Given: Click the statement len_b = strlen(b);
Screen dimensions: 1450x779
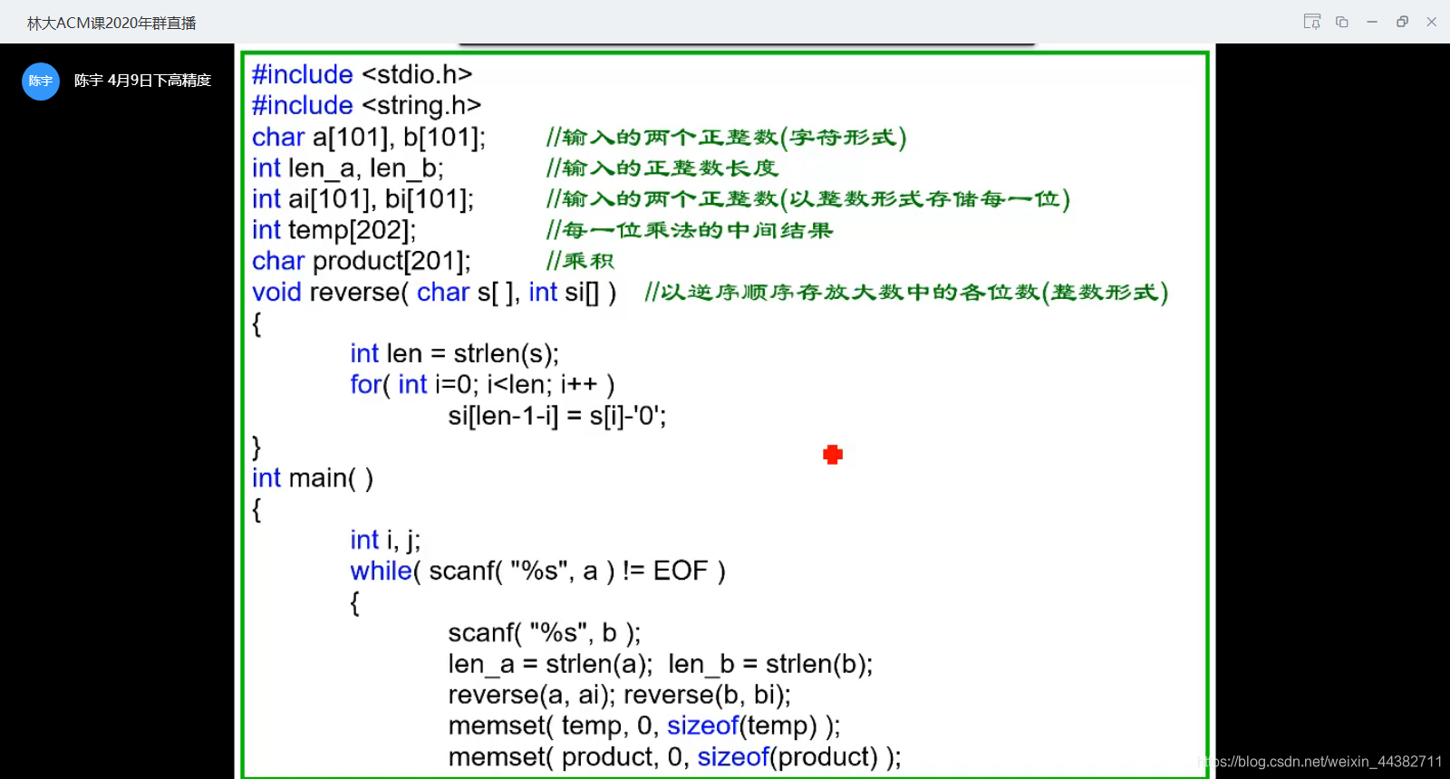Looking at the screenshot, I should click(x=771, y=664).
